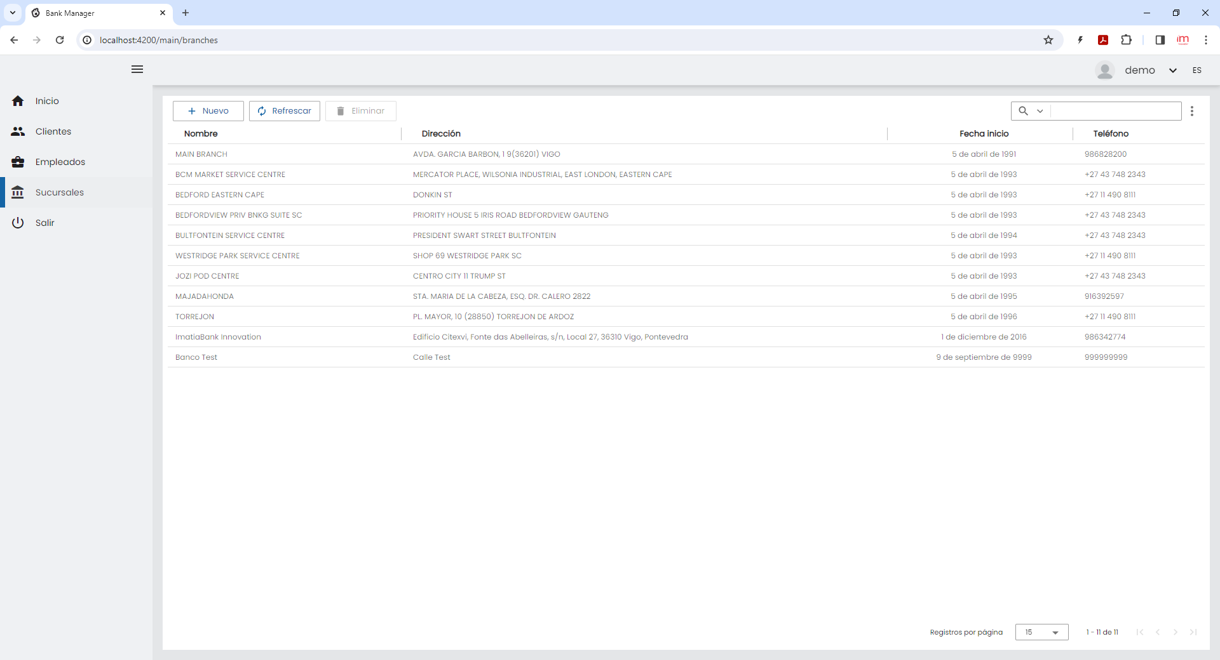Change language via ES button
The width and height of the screenshot is (1220, 660).
(x=1197, y=70)
